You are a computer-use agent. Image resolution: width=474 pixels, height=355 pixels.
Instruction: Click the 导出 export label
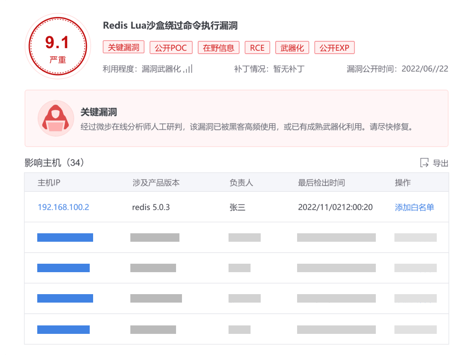441,163
